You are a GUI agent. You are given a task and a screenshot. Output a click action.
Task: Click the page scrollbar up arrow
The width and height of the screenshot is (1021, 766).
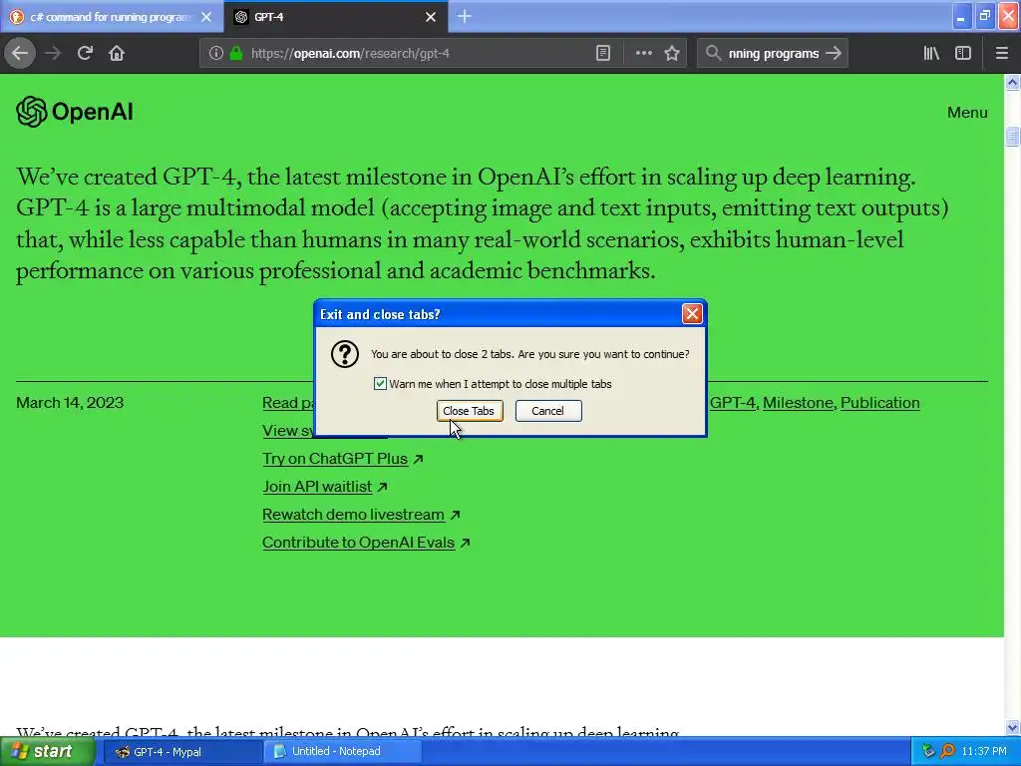click(x=1012, y=82)
